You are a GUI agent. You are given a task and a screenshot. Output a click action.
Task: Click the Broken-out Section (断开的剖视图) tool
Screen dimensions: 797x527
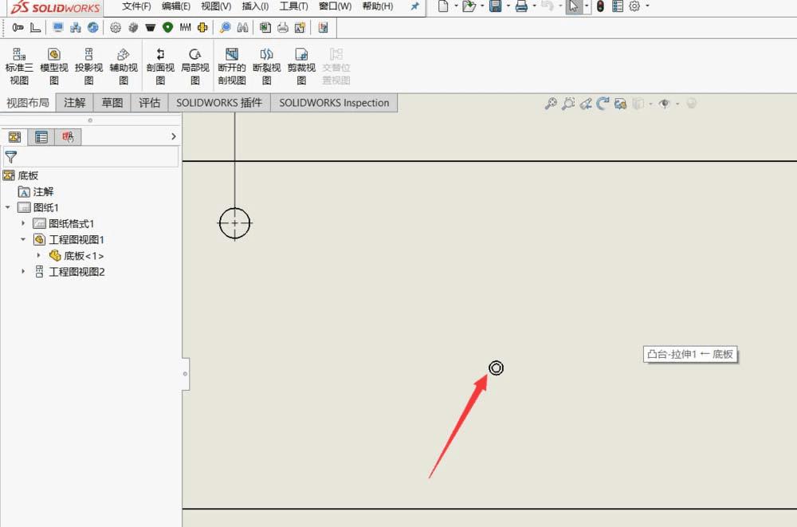pos(232,65)
